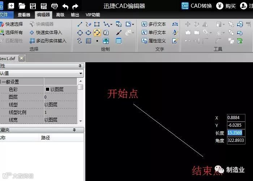Click 多边形实体输入
Viewport: 253px width, 181px height.
pyautogui.click(x=48, y=41)
